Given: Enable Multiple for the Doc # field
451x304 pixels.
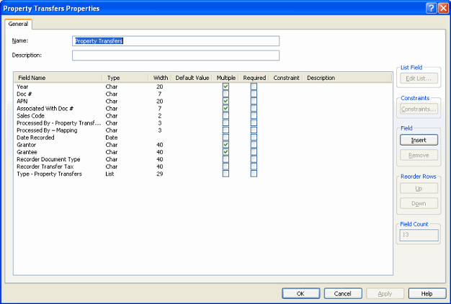Looking at the screenshot, I should [225, 94].
